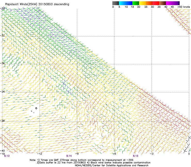Click the NOAA/NESDIS credit line
Screen dimensions: 191x167
112,165
